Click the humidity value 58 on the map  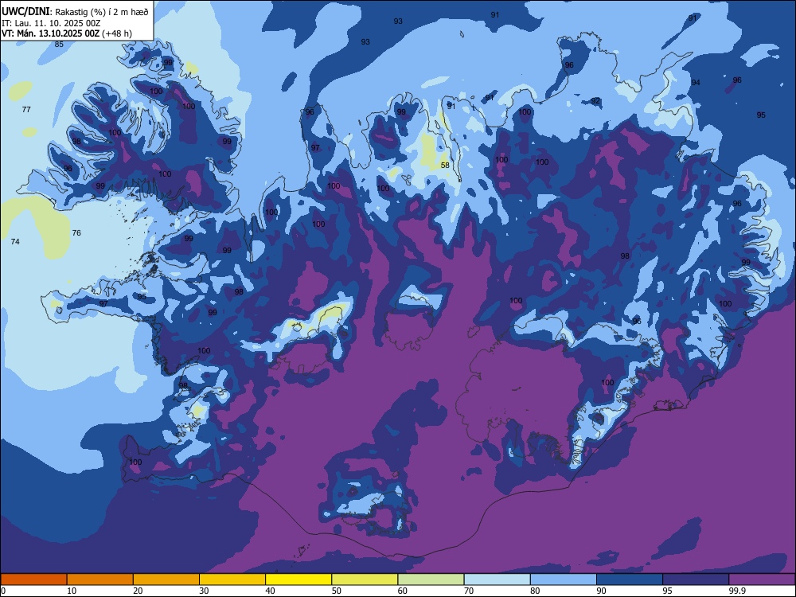pos(445,166)
